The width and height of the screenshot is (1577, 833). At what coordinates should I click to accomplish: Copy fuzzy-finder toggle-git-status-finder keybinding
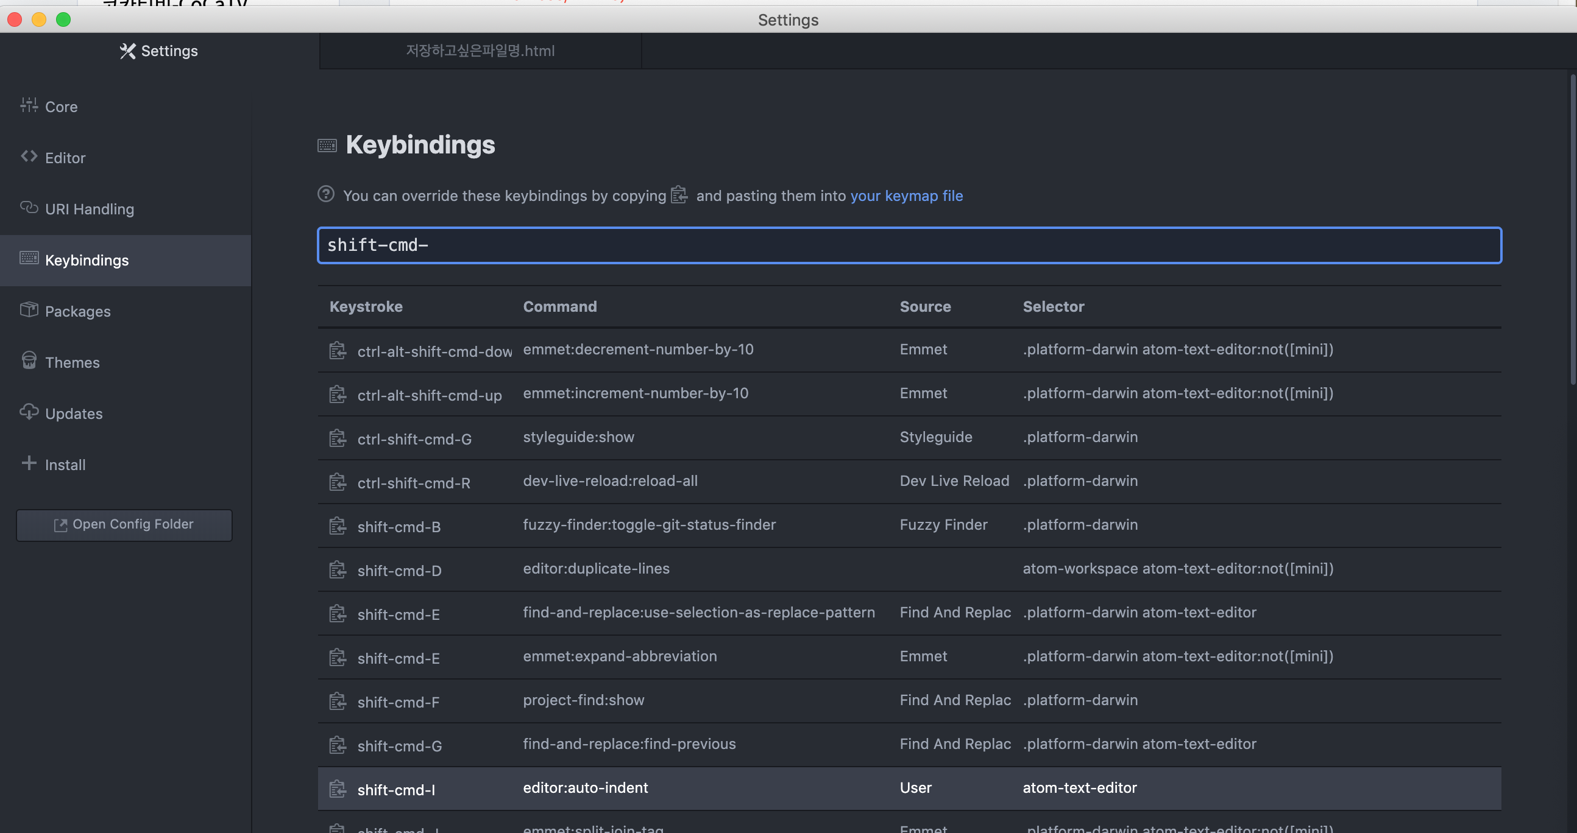(x=338, y=526)
